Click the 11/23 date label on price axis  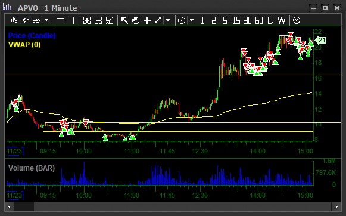click(x=14, y=151)
